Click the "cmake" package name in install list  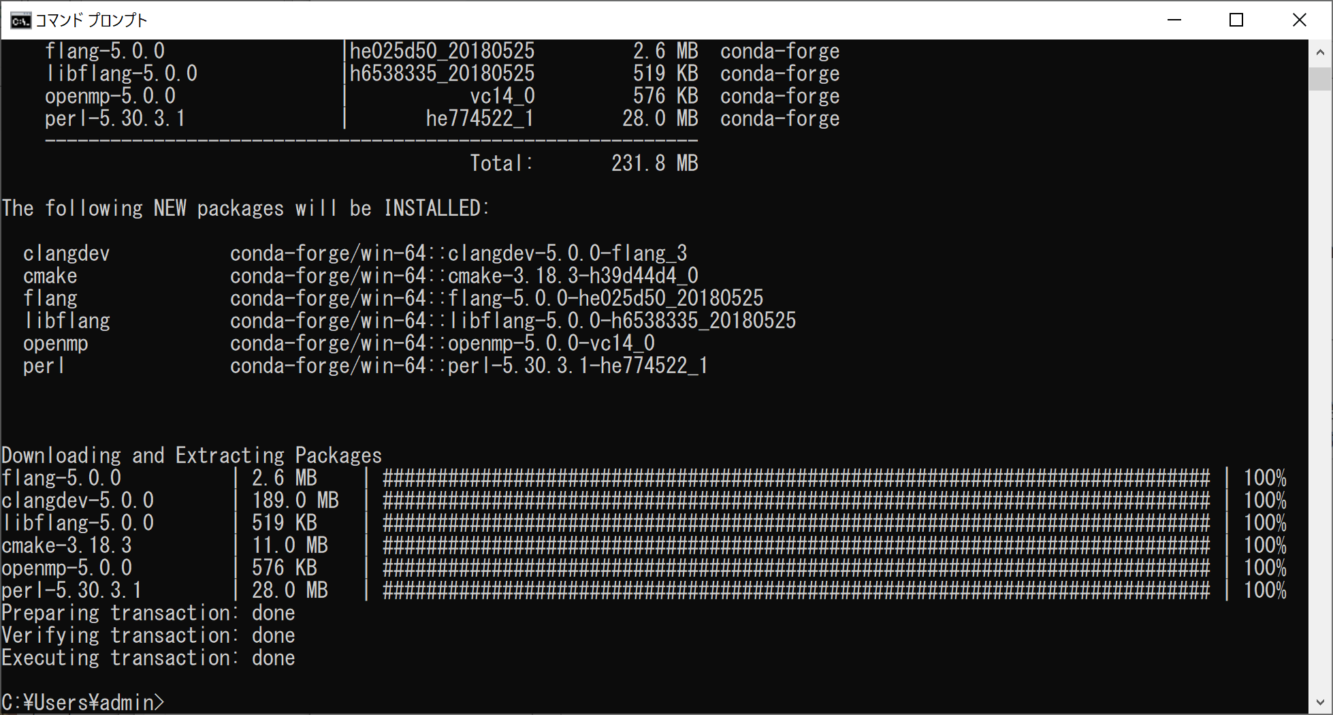[50, 276]
